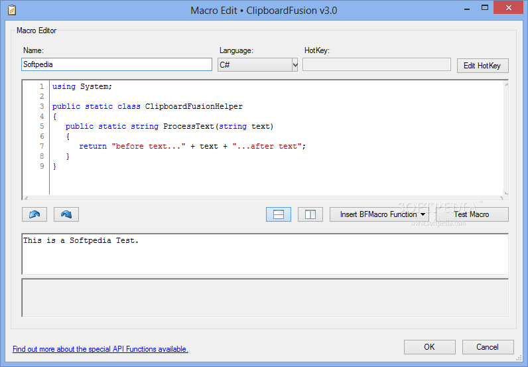The width and height of the screenshot is (528, 367).
Task: Close the Macro Edit window
Action: point(509,8)
